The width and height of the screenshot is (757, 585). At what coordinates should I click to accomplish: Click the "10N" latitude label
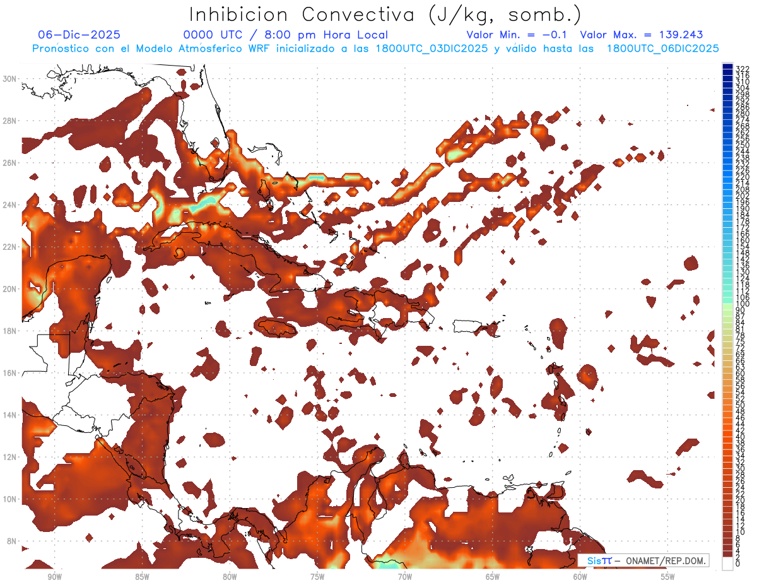pos(11,499)
